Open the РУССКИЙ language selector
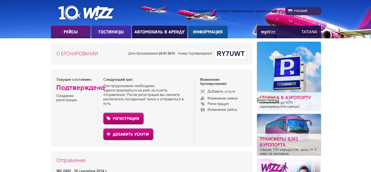 [x=303, y=11]
